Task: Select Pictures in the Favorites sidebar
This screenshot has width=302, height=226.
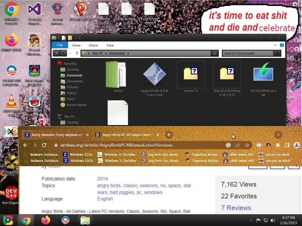Action: tap(72, 87)
